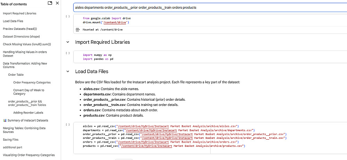Viewport: 347px width, 160px height.
Task: Click the output toggle icon beside 'Mounted at /content/drive'
Action: pos(77,30)
